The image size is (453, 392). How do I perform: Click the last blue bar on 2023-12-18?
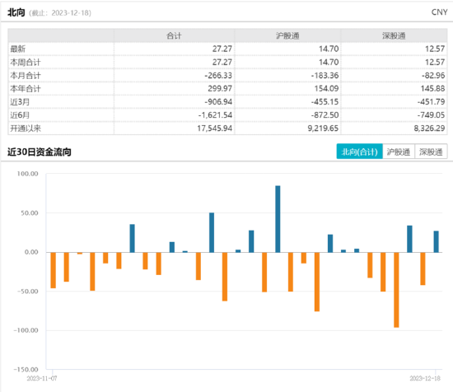pos(436,241)
